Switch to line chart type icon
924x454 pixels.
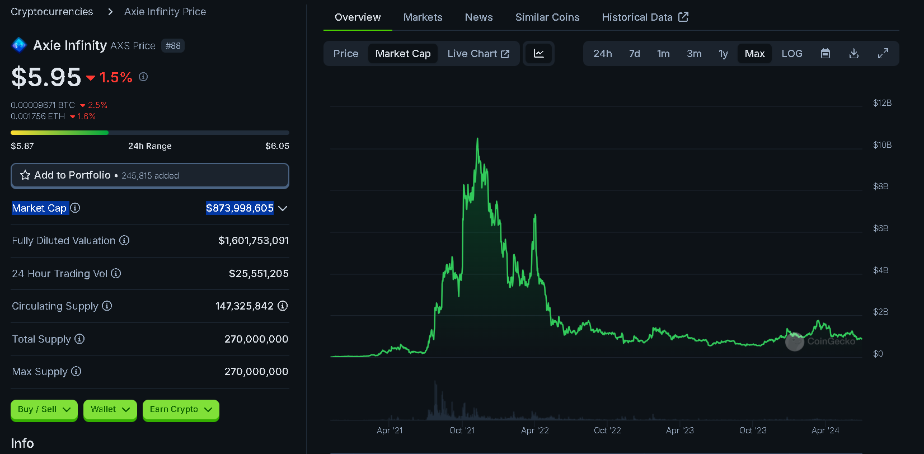[x=538, y=54]
